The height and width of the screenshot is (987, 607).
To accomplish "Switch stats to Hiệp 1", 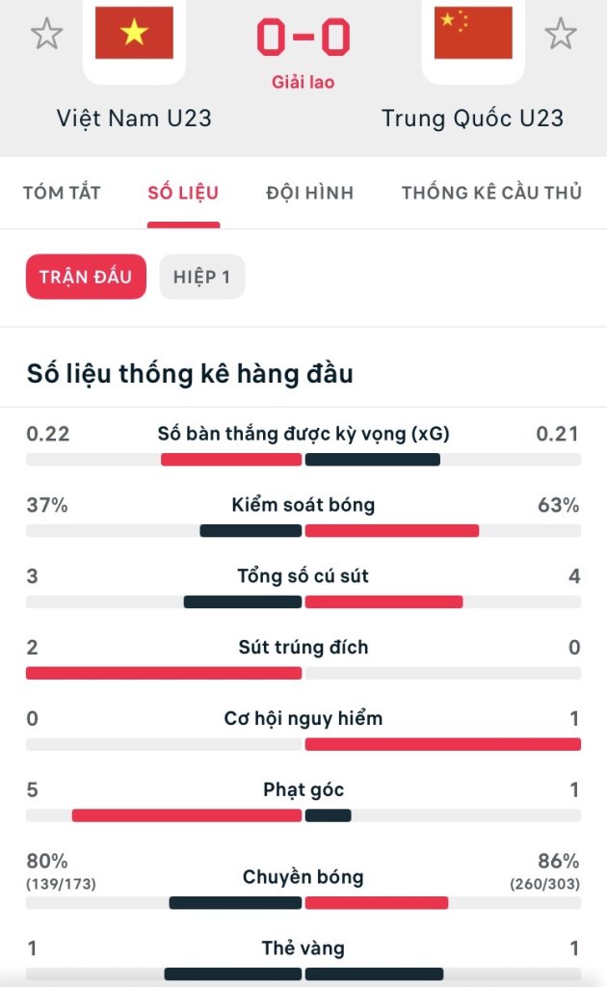I will point(201,278).
